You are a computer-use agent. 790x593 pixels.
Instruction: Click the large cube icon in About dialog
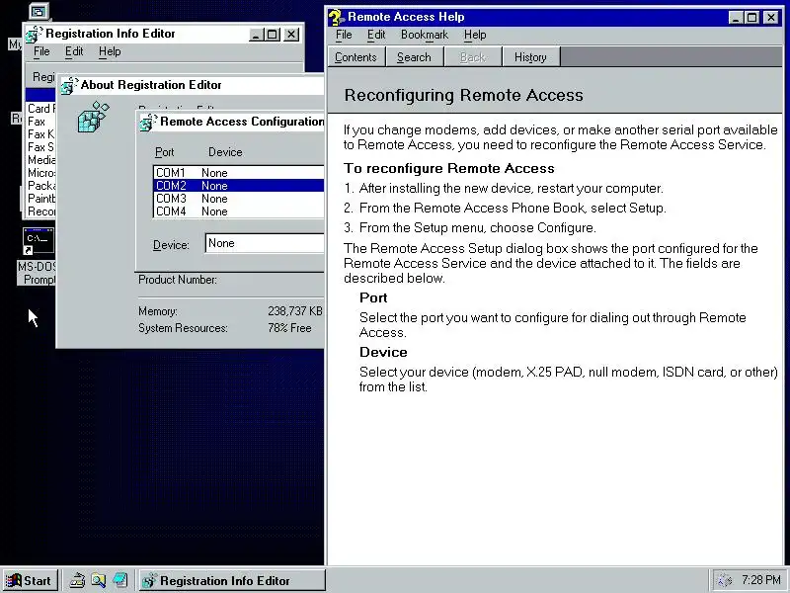tap(94, 117)
